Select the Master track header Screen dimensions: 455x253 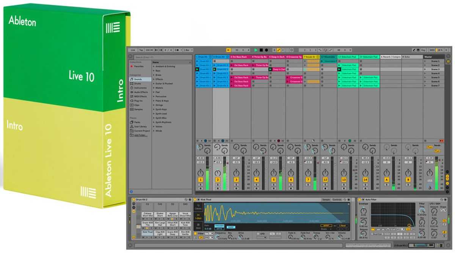(x=434, y=57)
